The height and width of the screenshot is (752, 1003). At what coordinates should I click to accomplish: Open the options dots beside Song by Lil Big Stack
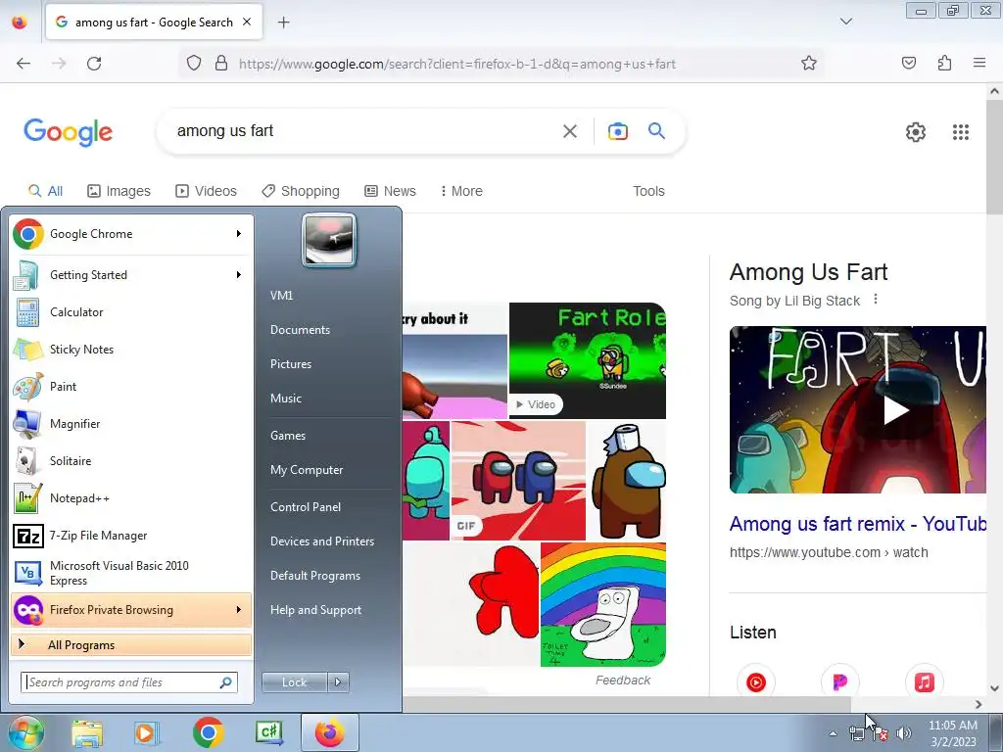(x=876, y=300)
